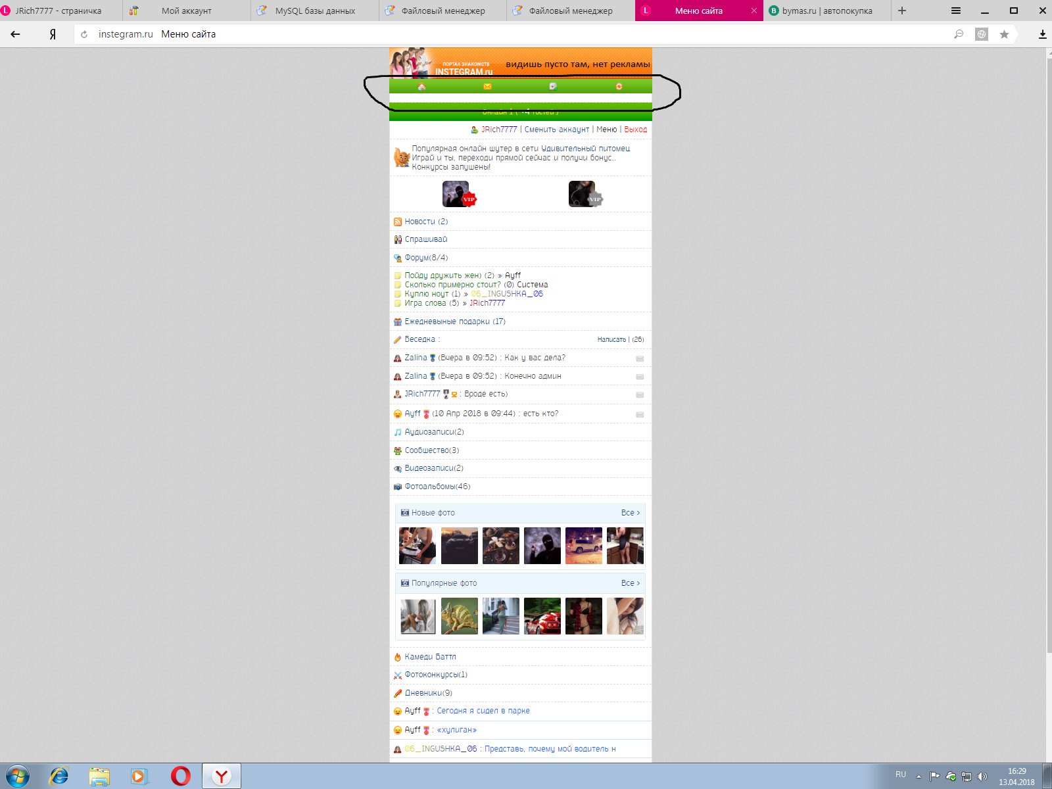
Task: Expand all new photos via 'Все' chevron
Action: coord(630,513)
